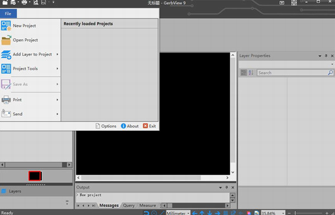Click the New Project icon

pos(6,26)
